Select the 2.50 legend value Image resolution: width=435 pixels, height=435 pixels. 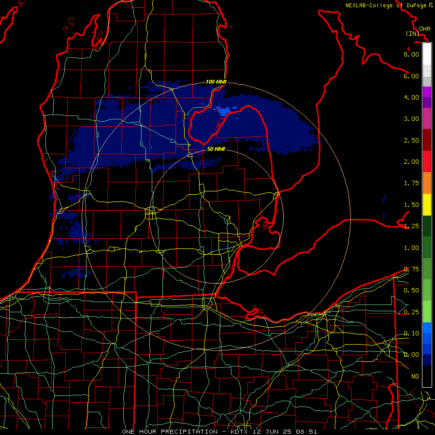pyautogui.click(x=411, y=140)
